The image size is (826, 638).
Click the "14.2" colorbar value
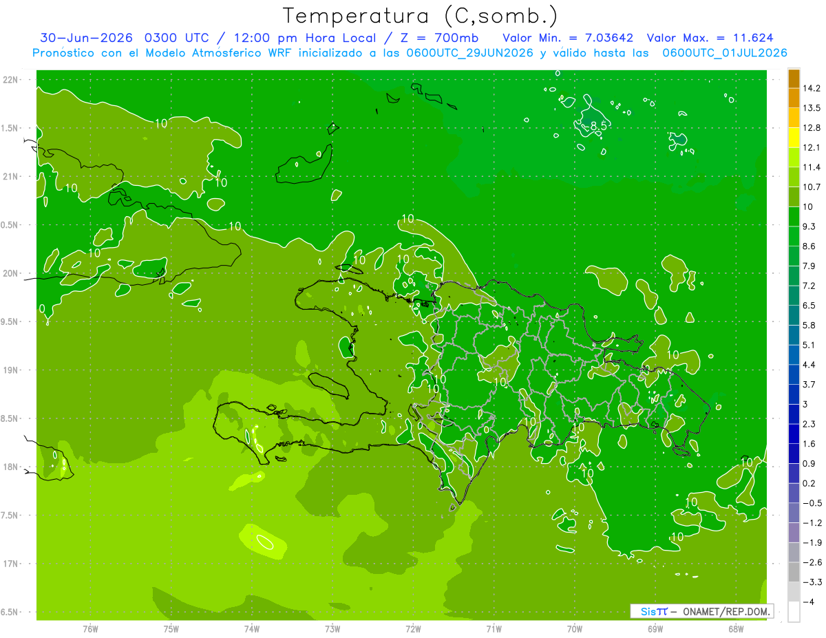click(x=811, y=88)
